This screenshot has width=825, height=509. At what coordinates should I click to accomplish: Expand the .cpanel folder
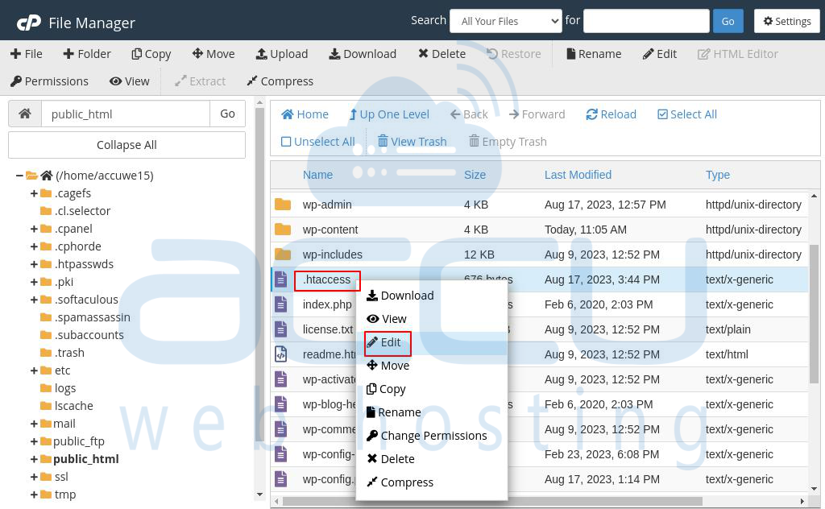point(34,229)
